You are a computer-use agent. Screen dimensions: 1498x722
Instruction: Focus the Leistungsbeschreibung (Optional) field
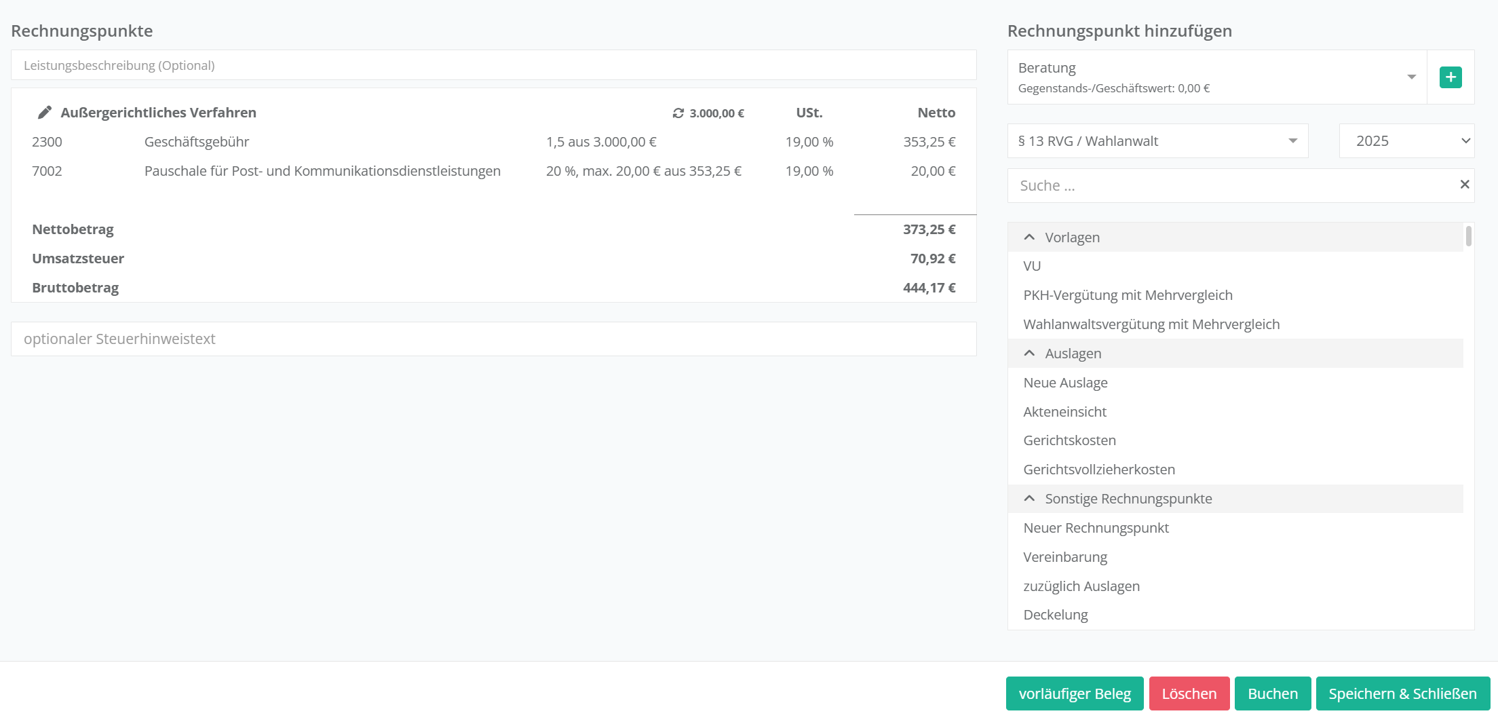pyautogui.click(x=493, y=65)
